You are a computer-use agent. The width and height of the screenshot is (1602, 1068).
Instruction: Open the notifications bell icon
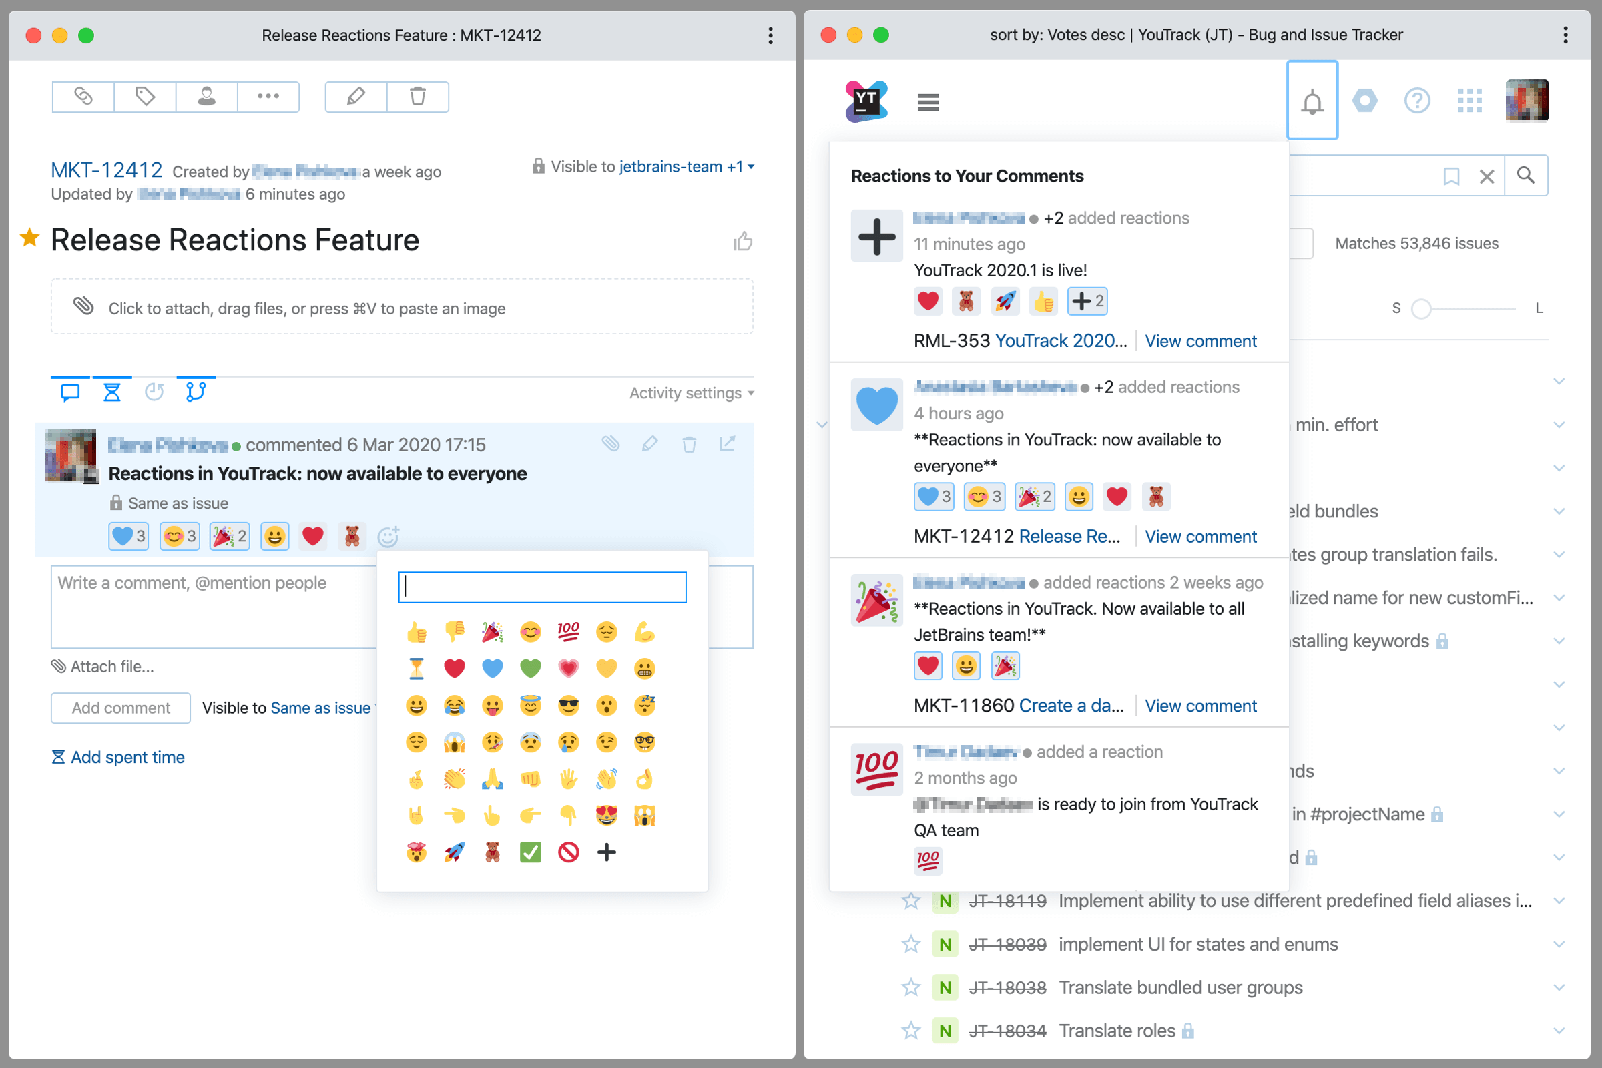1311,102
